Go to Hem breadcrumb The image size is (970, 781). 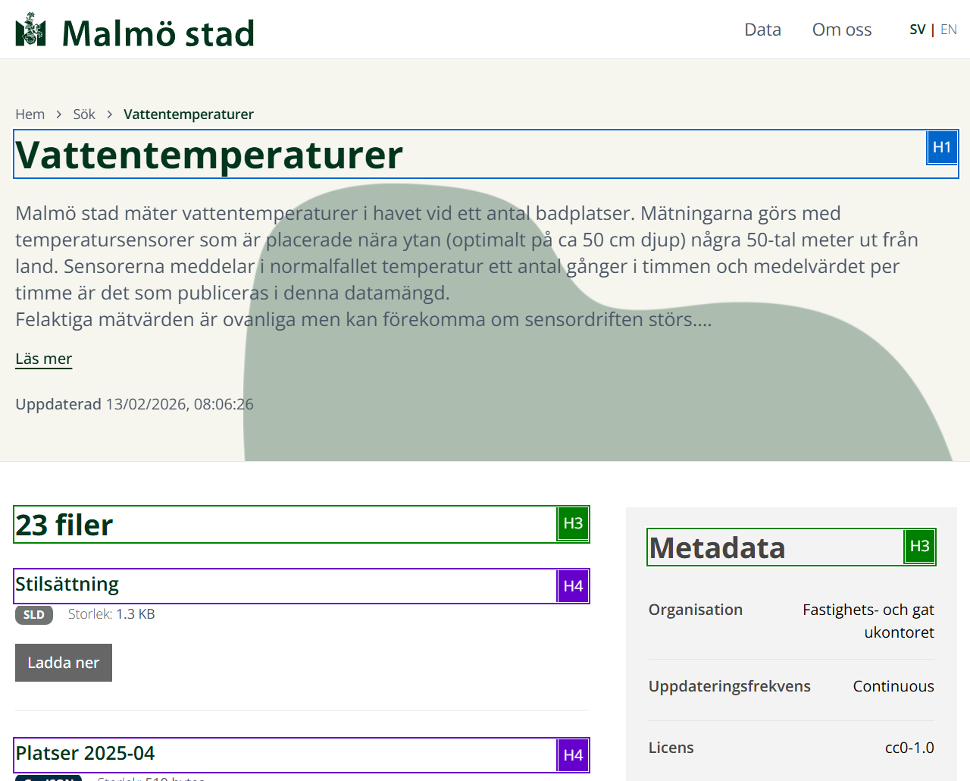click(30, 114)
